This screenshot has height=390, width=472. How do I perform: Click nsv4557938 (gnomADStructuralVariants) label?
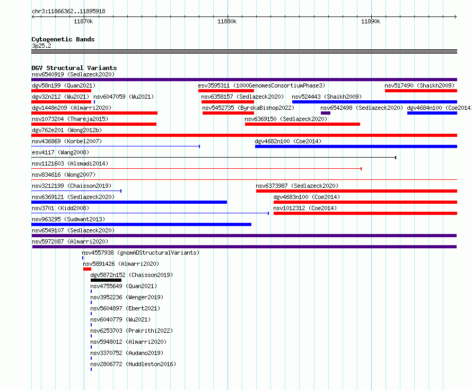point(141,253)
